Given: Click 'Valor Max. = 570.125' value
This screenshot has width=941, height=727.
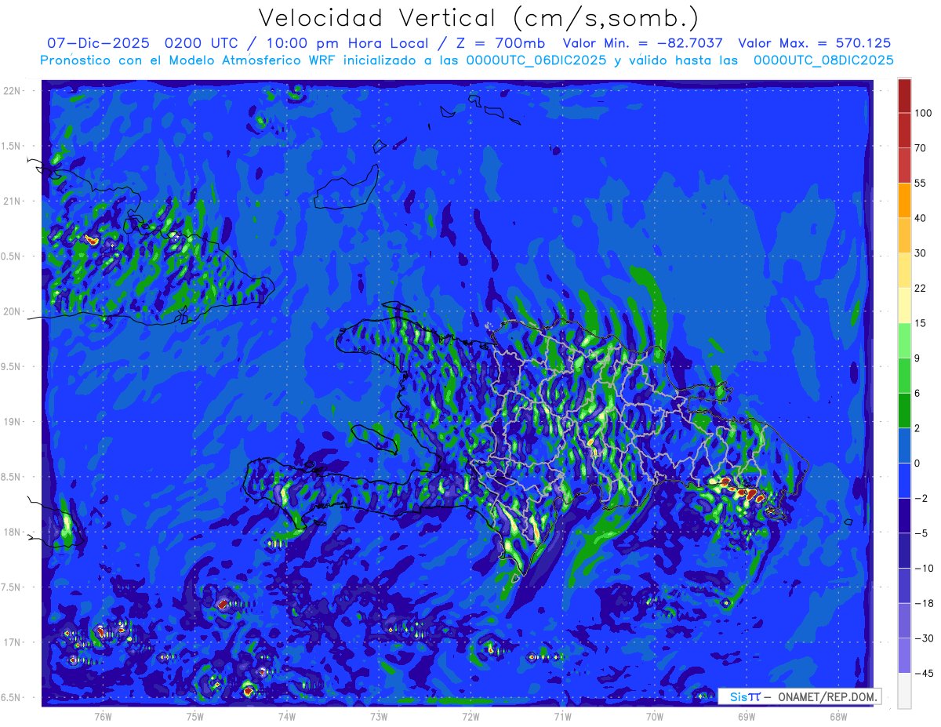Looking at the screenshot, I should click(x=815, y=43).
